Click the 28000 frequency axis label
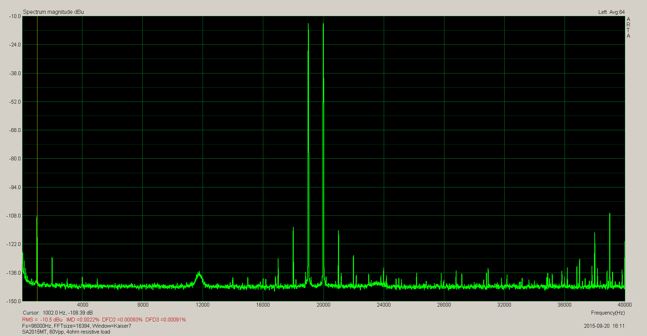647x336 pixels. pyautogui.click(x=444, y=305)
